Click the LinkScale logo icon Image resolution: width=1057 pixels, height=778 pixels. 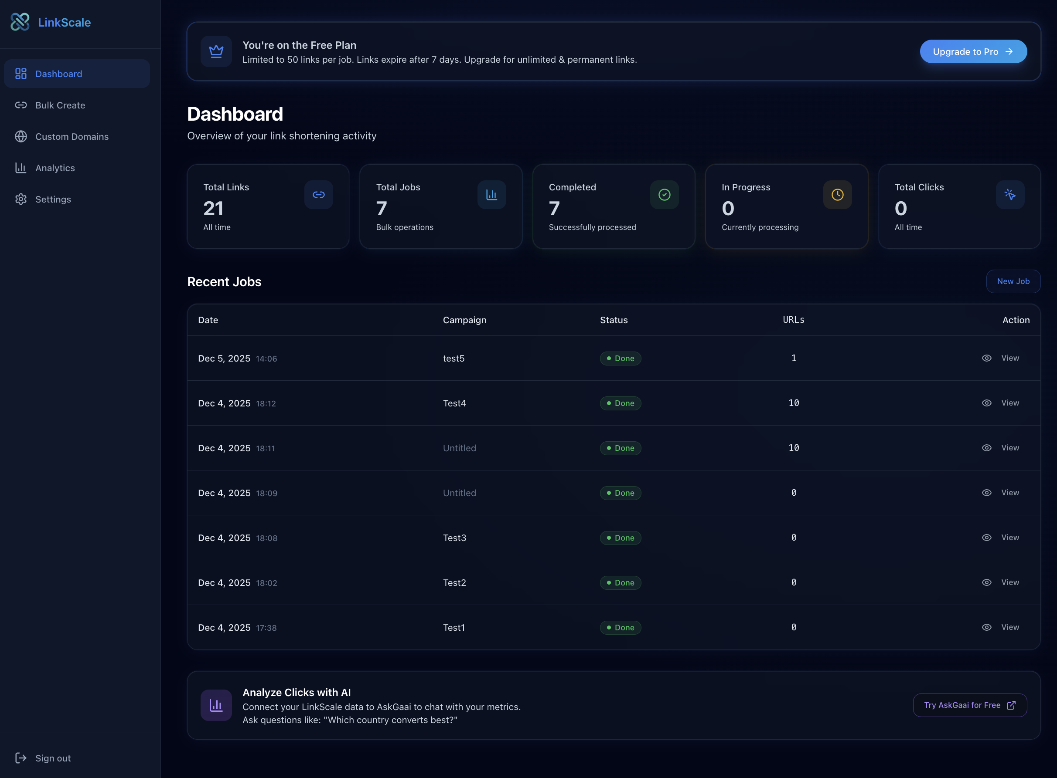click(x=20, y=22)
